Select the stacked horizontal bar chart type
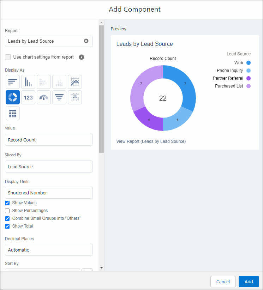263x290 pixels. [44, 82]
